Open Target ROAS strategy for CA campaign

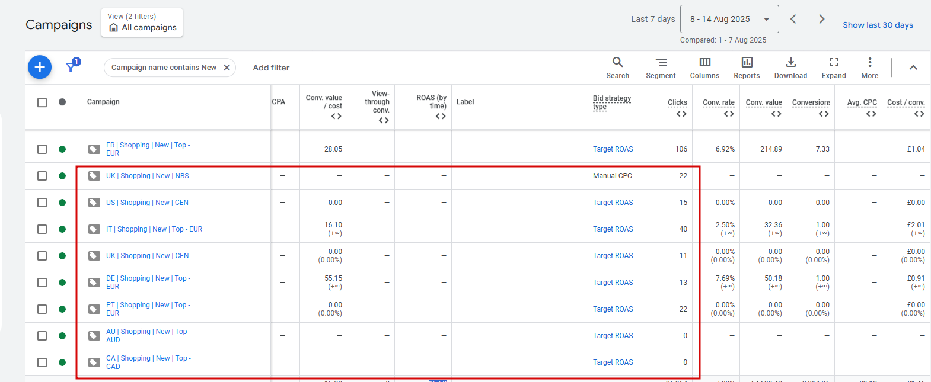tap(613, 362)
